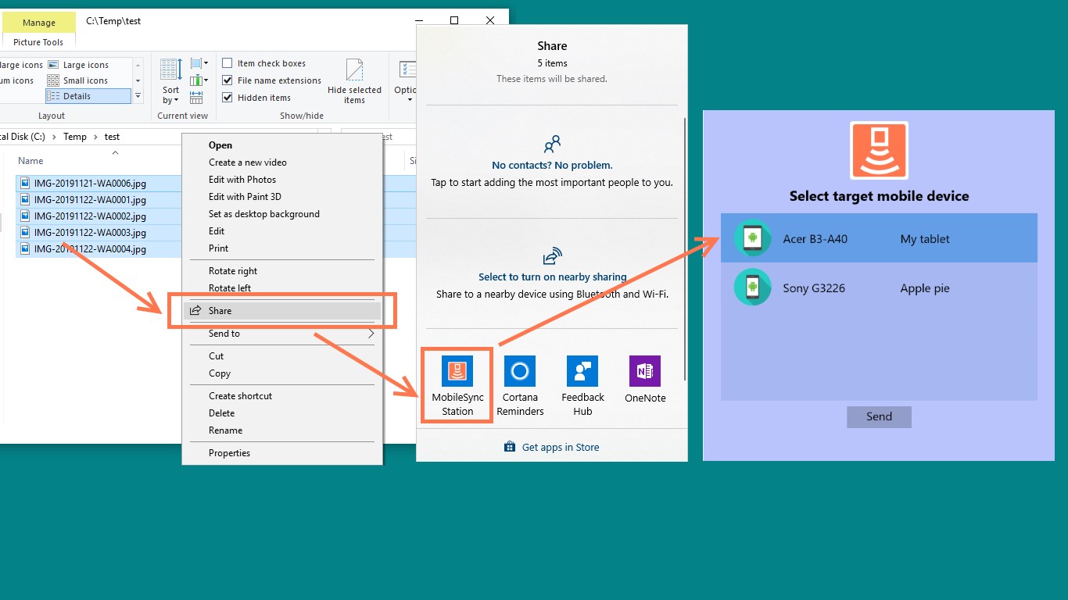
Task: Choose Rotate right menu entry
Action: (x=233, y=271)
